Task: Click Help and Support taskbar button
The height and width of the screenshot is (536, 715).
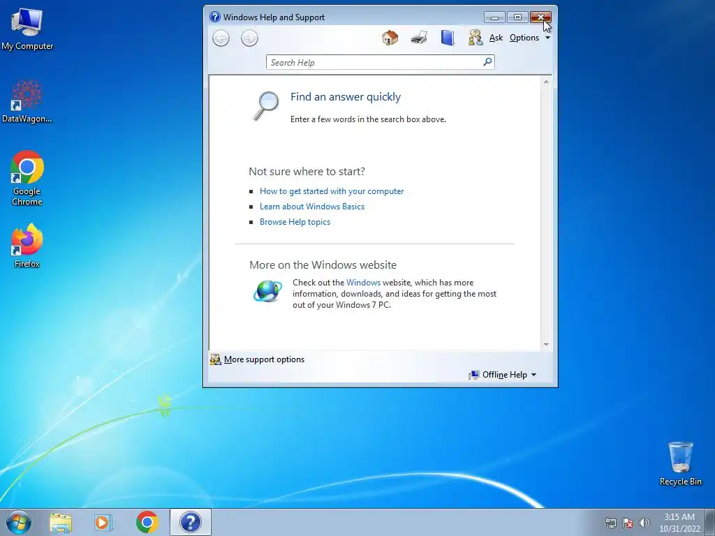Action: 191,522
